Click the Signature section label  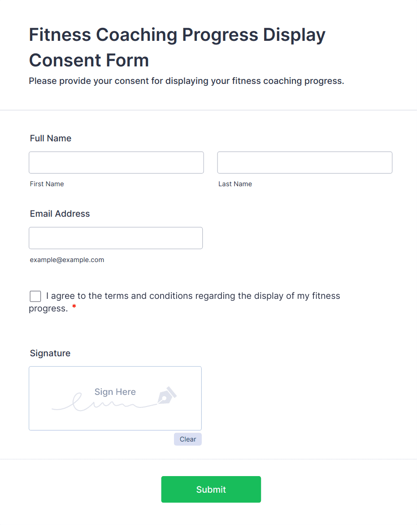[x=50, y=353]
